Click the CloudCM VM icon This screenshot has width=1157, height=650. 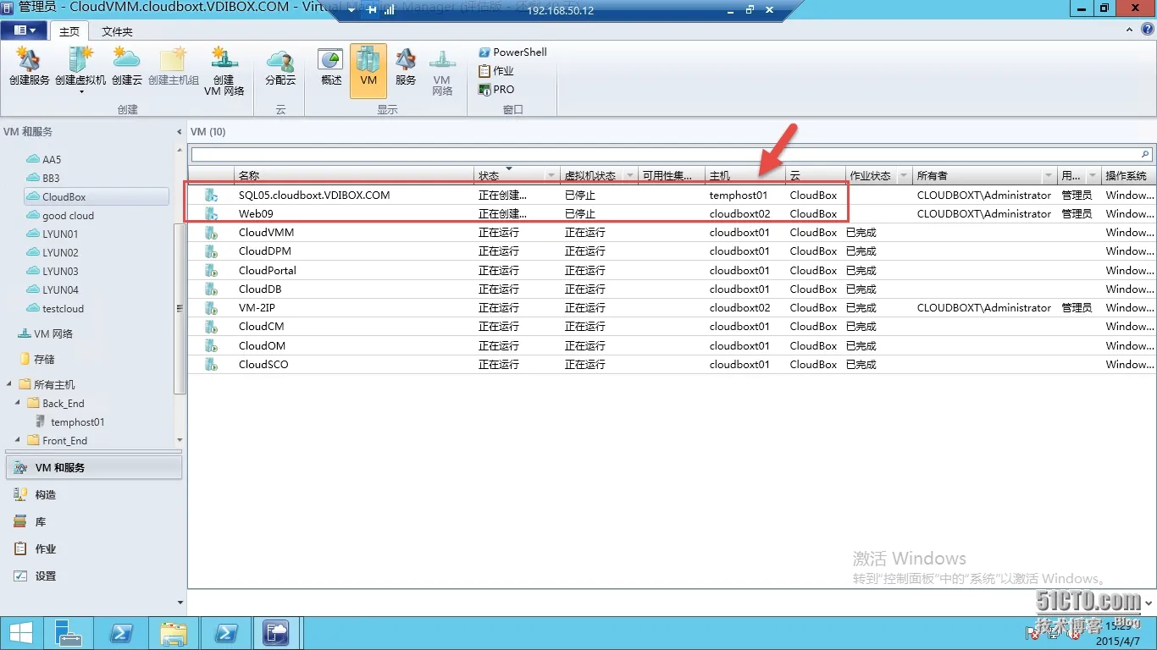click(x=211, y=327)
